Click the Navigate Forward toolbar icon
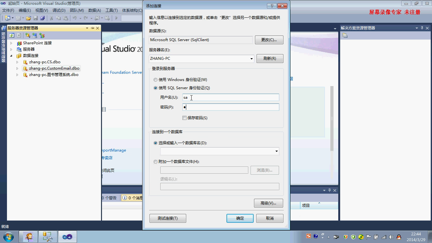Image resolution: width=432 pixels, height=243 pixels. (107, 18)
